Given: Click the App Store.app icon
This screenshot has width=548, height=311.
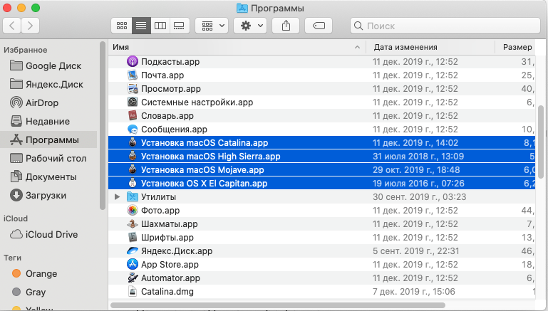Looking at the screenshot, I should coord(133,264).
